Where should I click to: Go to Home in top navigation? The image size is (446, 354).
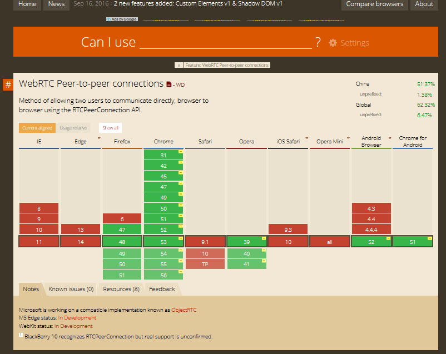pyautogui.click(x=27, y=4)
